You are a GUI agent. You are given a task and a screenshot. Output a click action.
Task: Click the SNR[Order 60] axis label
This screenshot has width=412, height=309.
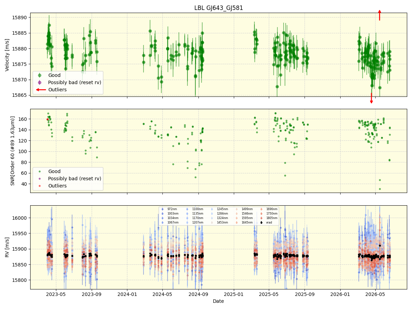click(x=13, y=151)
